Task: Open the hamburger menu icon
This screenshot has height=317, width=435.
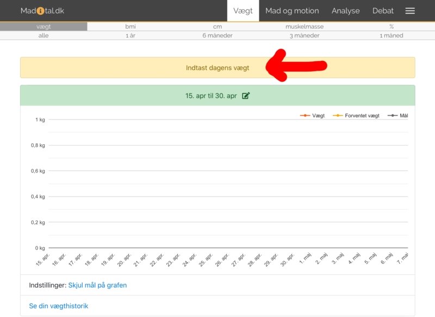Action: tap(410, 11)
